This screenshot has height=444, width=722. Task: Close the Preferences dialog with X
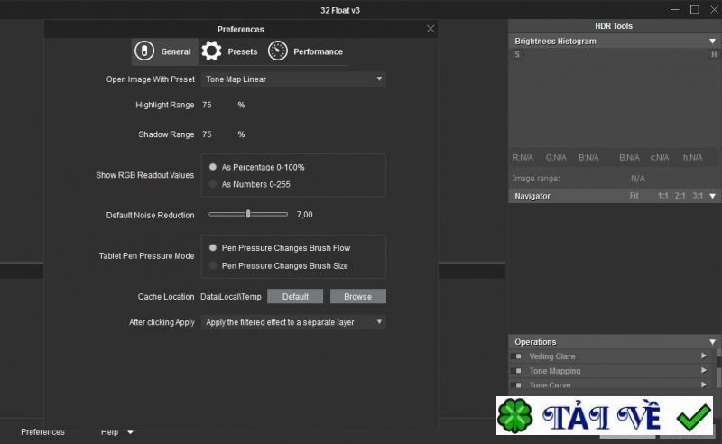tap(430, 29)
